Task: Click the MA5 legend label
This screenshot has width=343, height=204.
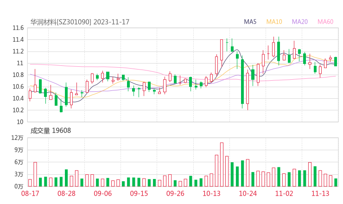Action: (250, 22)
